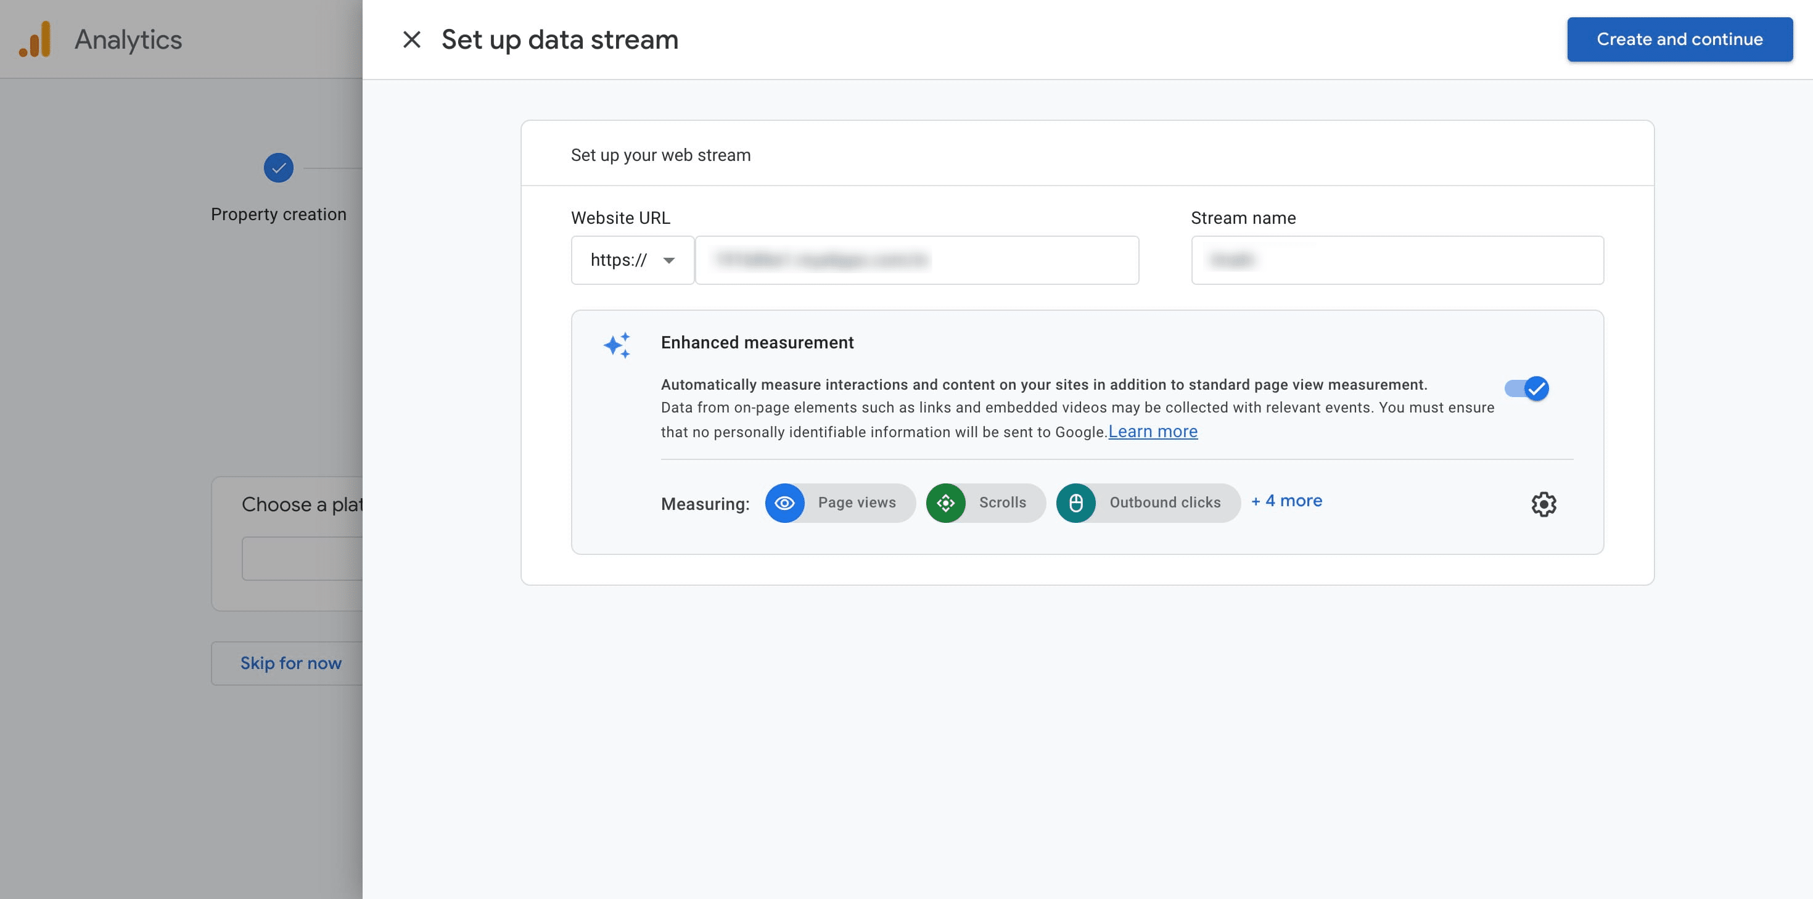
Task: Click the Set up data stream header
Action: 559,39
